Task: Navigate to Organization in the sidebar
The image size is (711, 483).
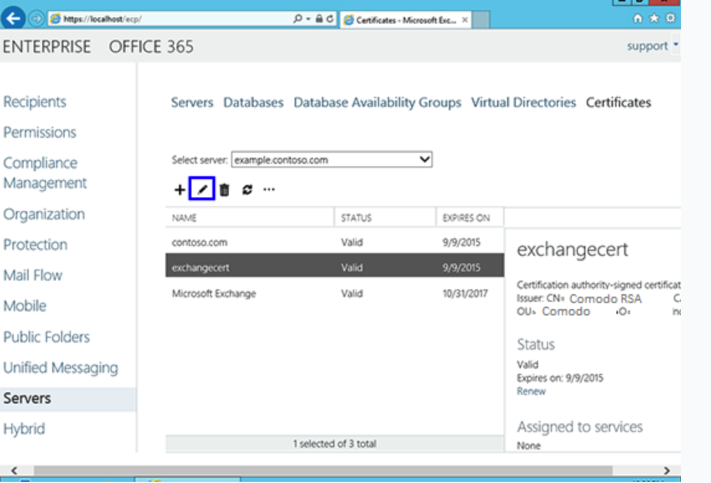Action: coord(44,214)
